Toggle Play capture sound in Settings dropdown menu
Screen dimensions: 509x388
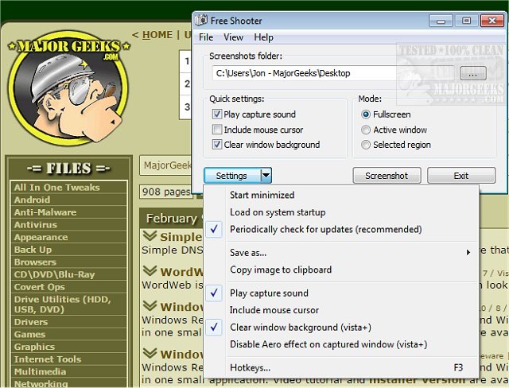(341, 293)
